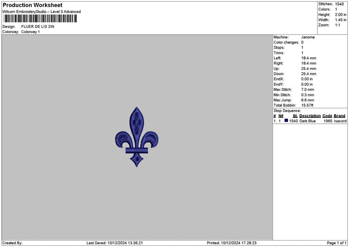
Task: Select the 'Stop Sequence:' heading
Action: click(287, 111)
